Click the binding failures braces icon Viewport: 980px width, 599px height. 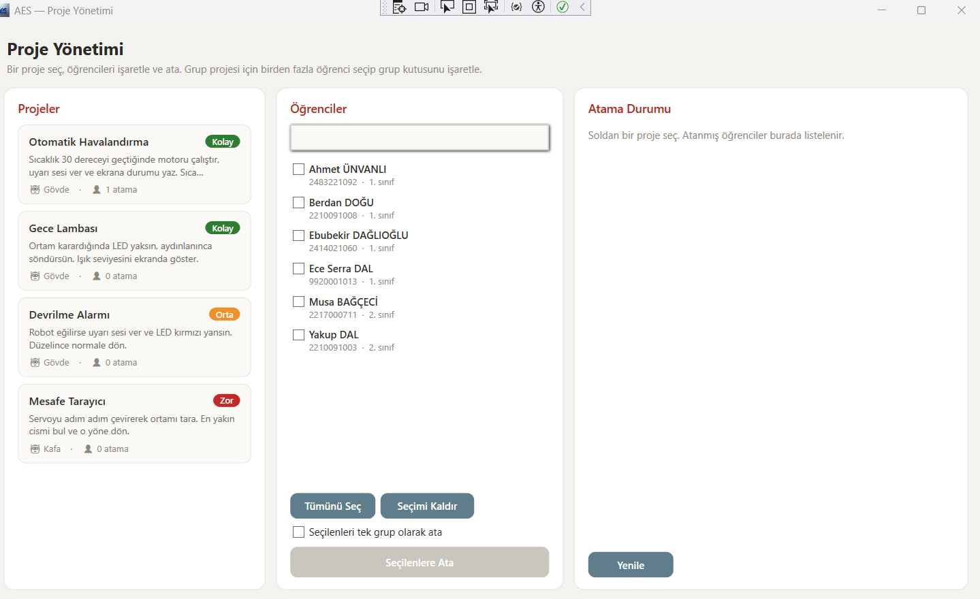click(x=516, y=7)
